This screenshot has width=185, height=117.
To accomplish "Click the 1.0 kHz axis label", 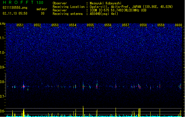I will [2, 53].
